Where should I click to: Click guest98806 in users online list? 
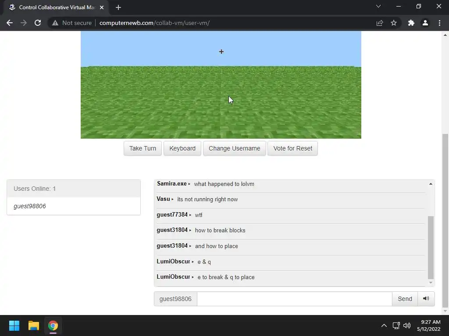pos(30,206)
